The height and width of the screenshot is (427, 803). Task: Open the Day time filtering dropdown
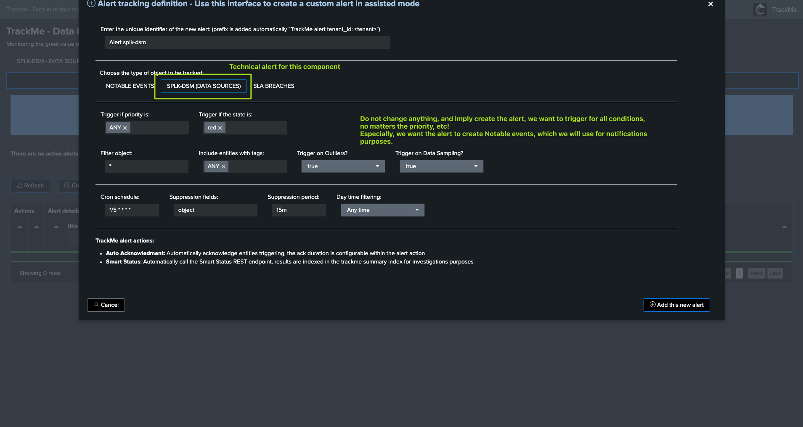tap(382, 210)
